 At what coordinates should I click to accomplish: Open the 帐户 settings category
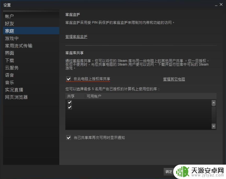31,16
